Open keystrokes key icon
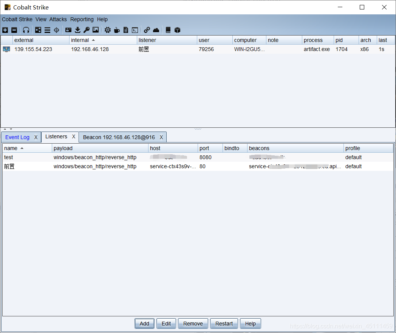Viewport: 396px width, 333px height. coord(87,30)
